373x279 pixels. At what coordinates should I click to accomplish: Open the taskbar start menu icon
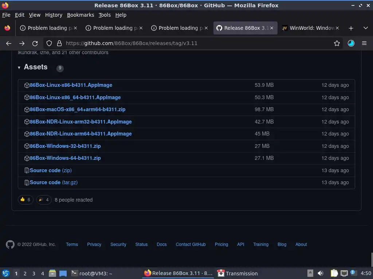6,273
